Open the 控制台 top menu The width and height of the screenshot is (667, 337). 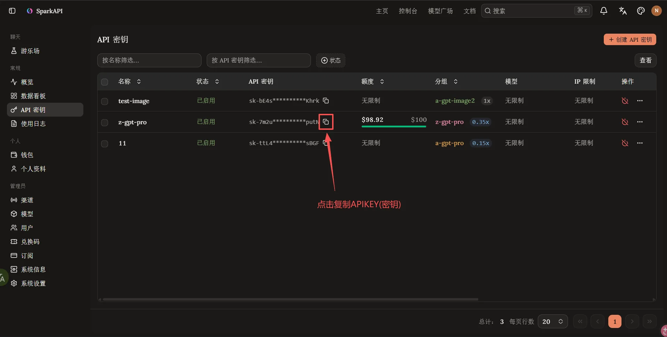[408, 11]
